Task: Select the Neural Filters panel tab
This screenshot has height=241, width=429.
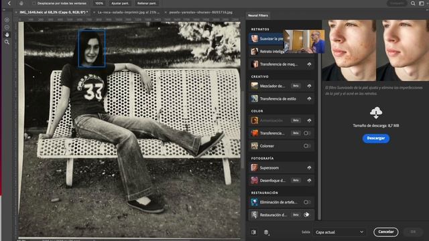Action: click(x=257, y=15)
